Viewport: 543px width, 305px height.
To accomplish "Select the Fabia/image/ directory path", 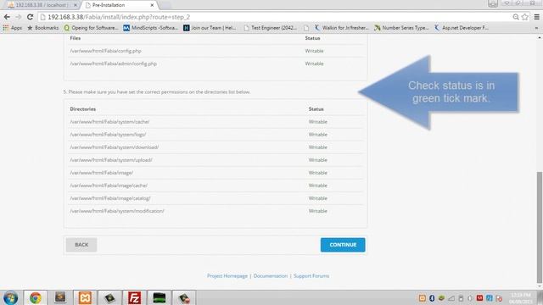I will [x=102, y=173].
